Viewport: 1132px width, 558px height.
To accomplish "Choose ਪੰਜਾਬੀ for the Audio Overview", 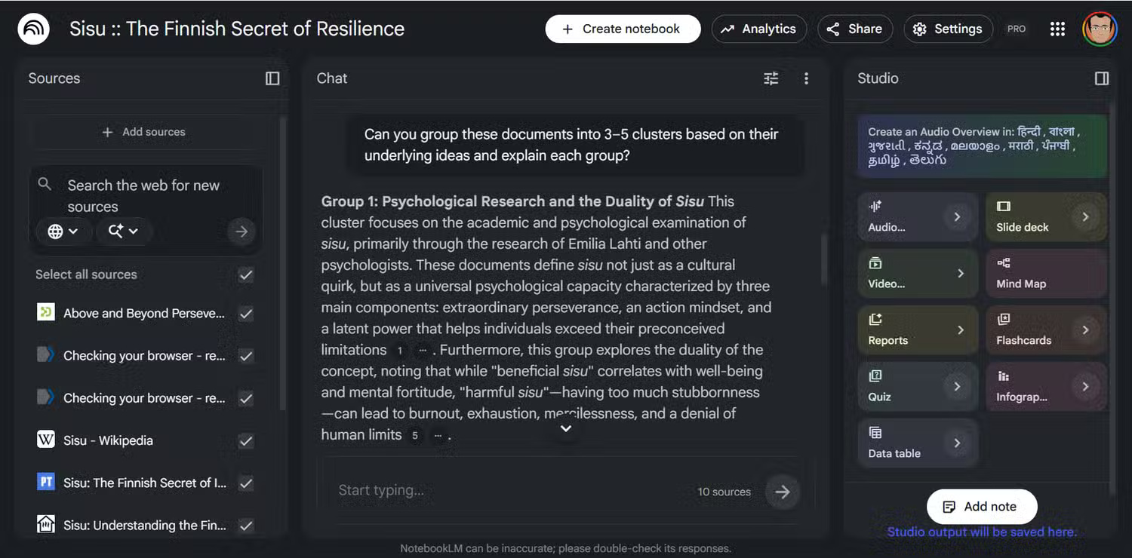I will point(1055,146).
